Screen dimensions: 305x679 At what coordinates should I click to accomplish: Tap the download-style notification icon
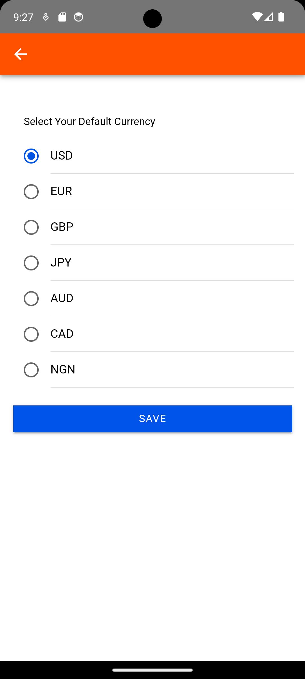pos(46,17)
